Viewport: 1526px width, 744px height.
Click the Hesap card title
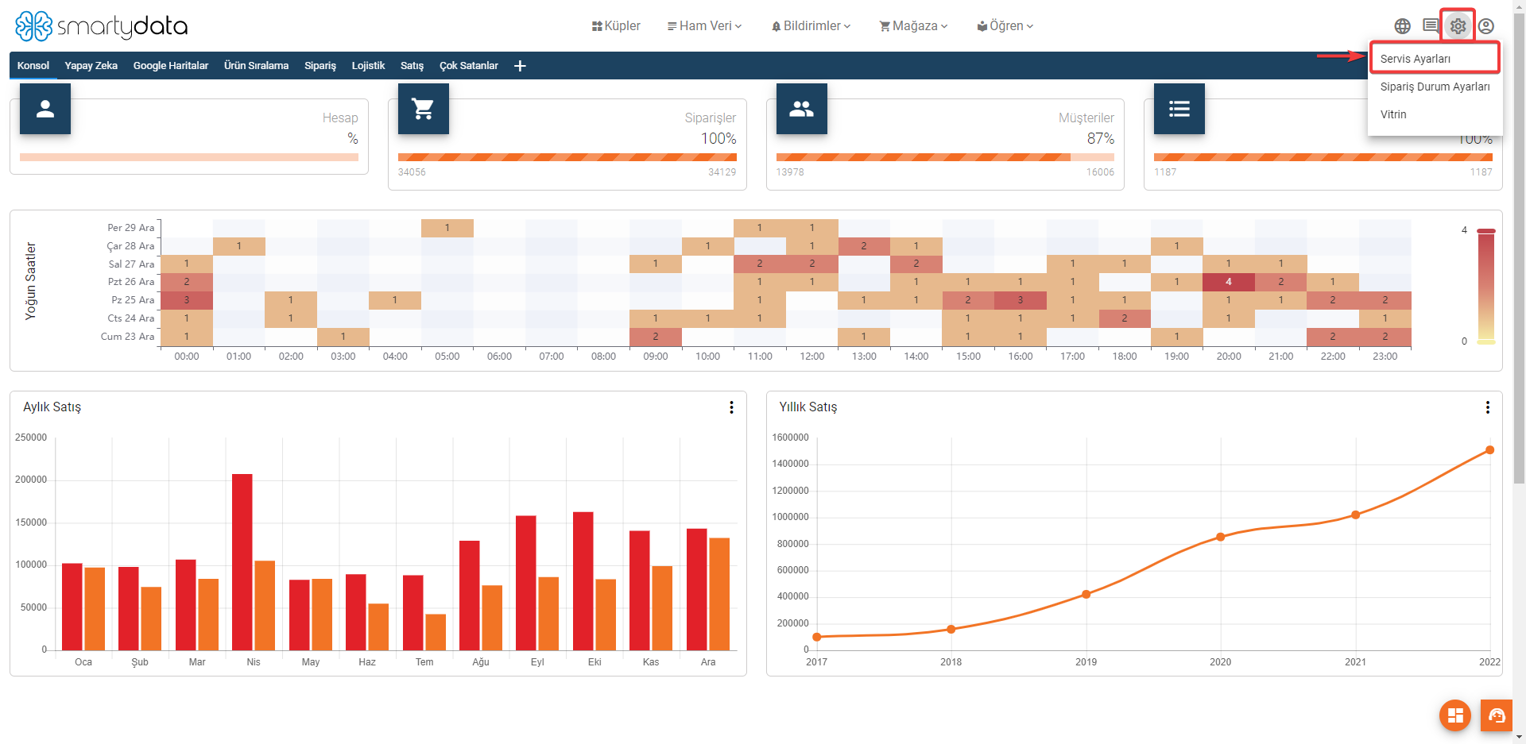[x=340, y=118]
